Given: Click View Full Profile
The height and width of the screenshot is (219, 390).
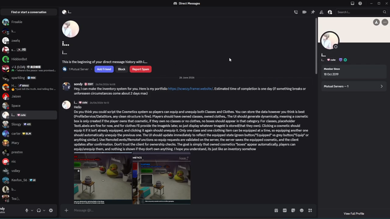Looking at the screenshot, I should 353,214.
